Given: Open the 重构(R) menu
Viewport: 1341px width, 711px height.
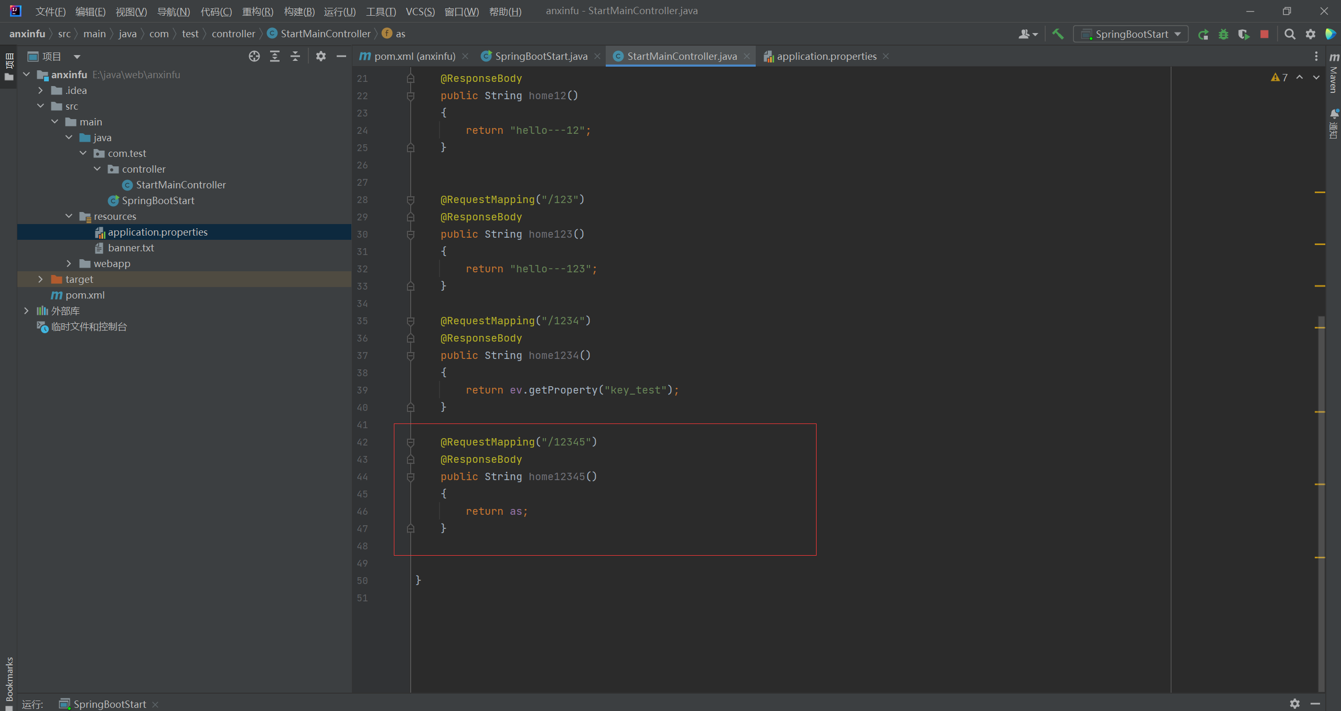Looking at the screenshot, I should click(x=257, y=11).
